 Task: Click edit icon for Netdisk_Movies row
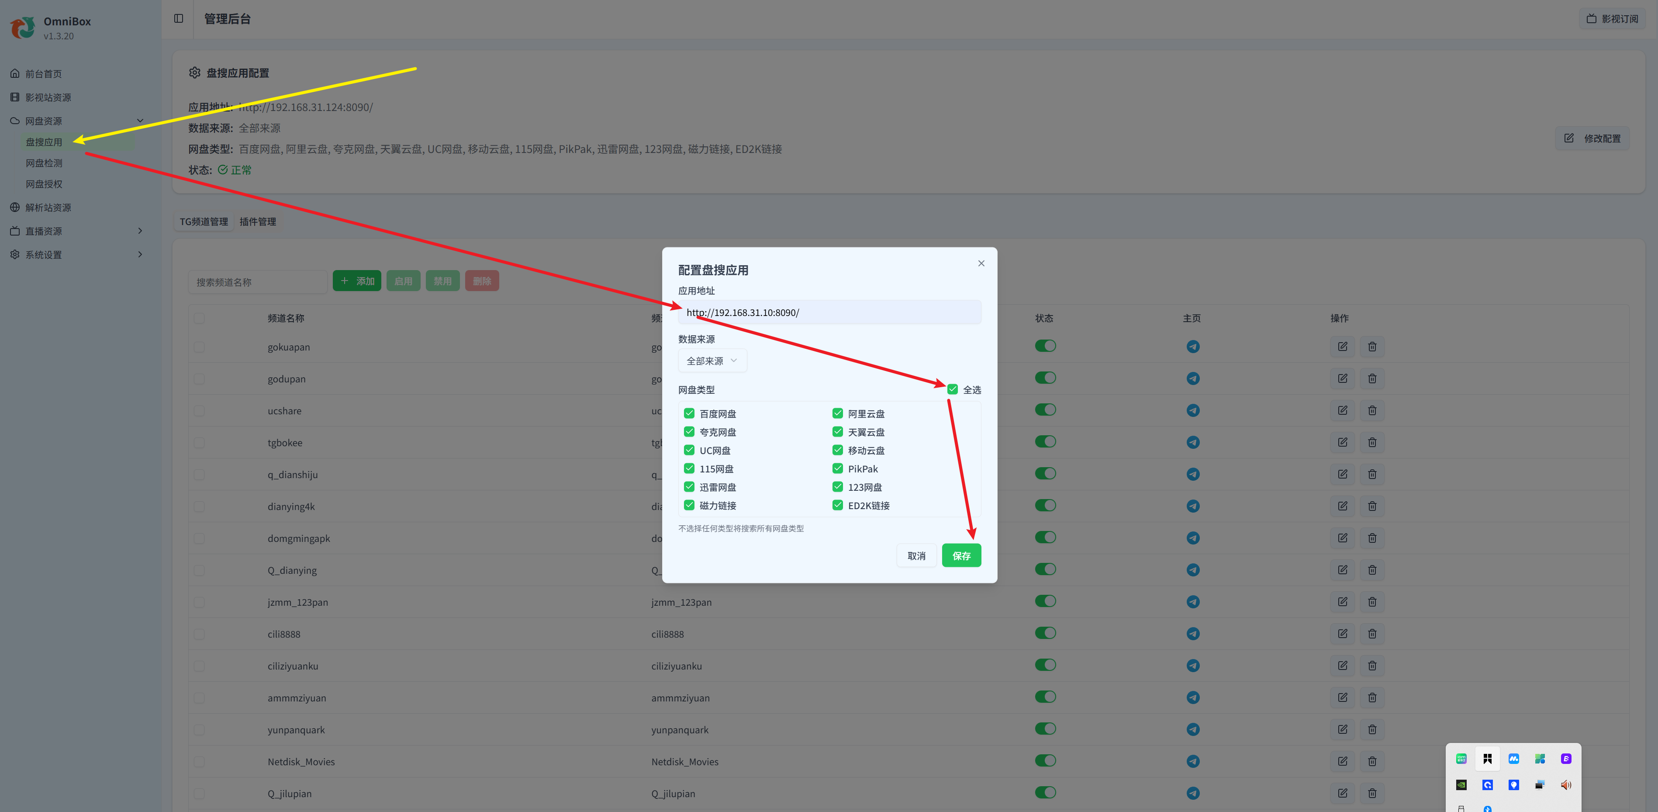pos(1342,761)
